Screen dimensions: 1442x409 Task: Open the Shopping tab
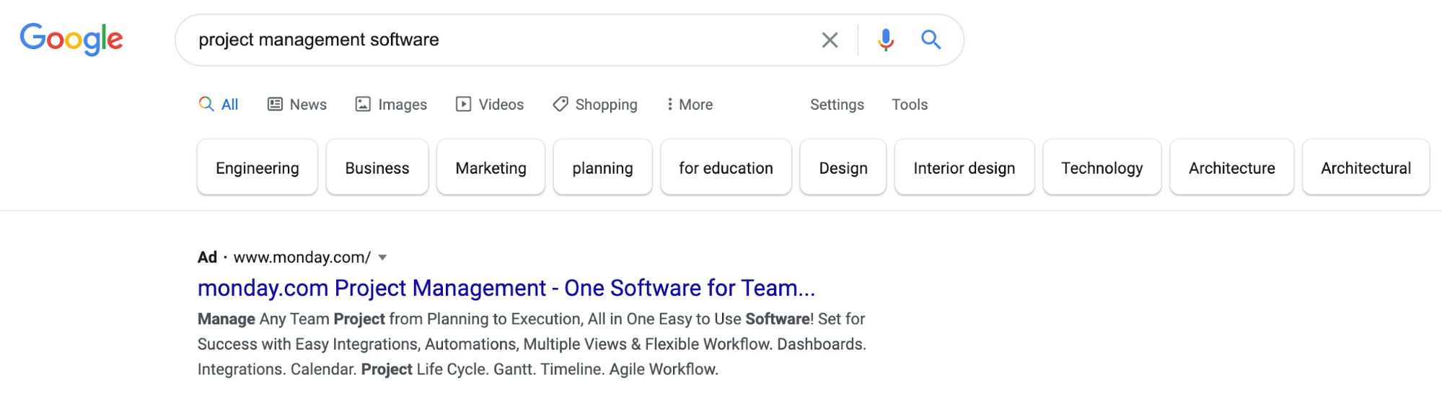point(595,105)
